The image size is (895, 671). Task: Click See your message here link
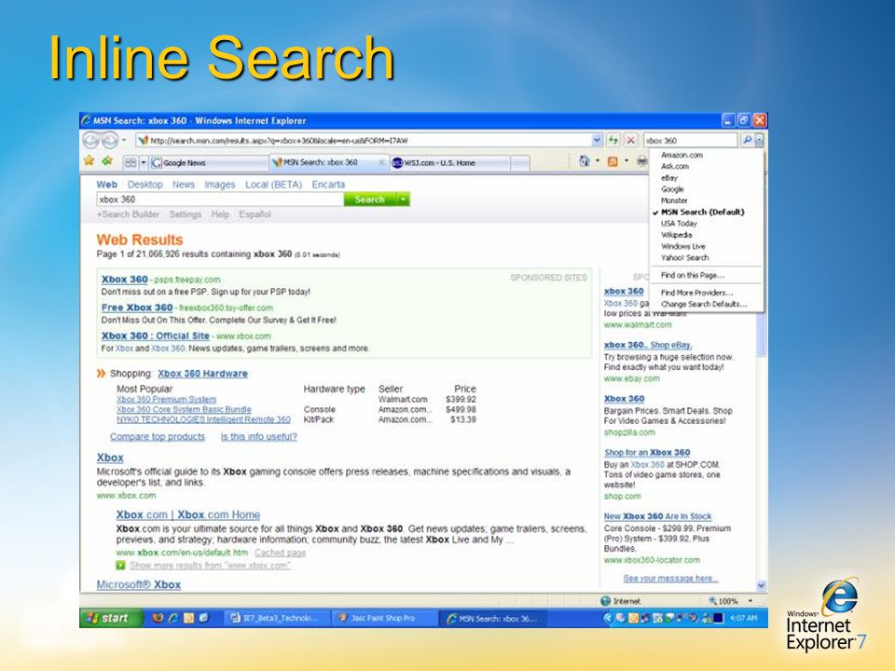pyautogui.click(x=670, y=578)
